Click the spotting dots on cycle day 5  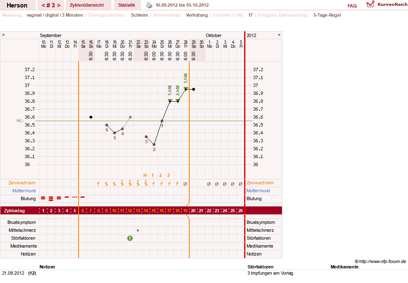click(x=75, y=197)
